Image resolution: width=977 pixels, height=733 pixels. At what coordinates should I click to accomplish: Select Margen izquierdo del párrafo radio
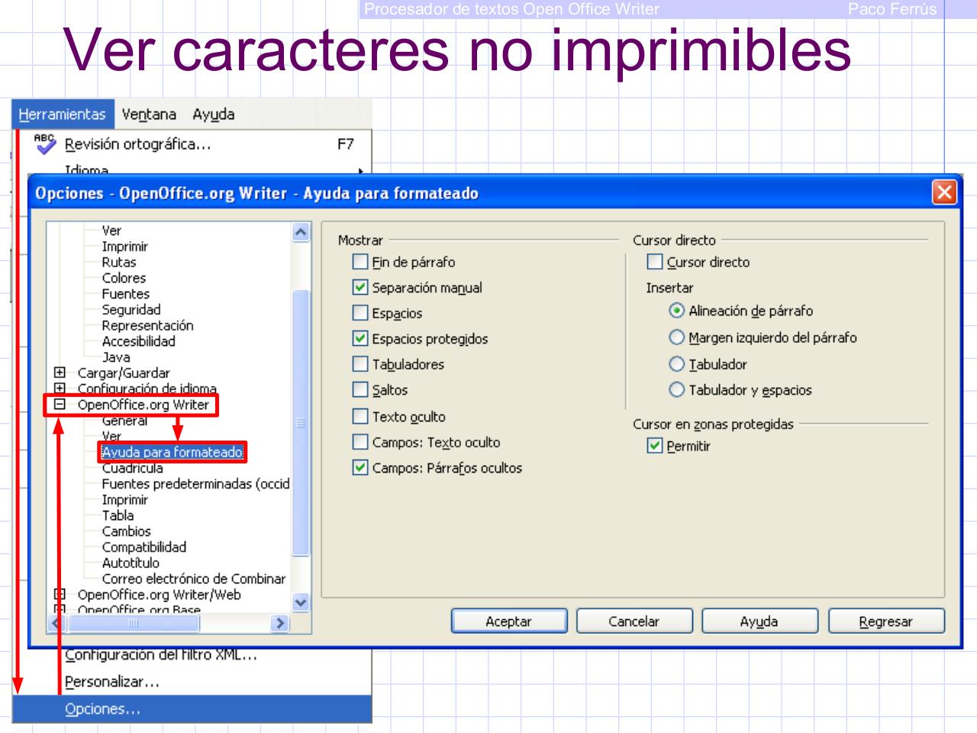point(676,337)
